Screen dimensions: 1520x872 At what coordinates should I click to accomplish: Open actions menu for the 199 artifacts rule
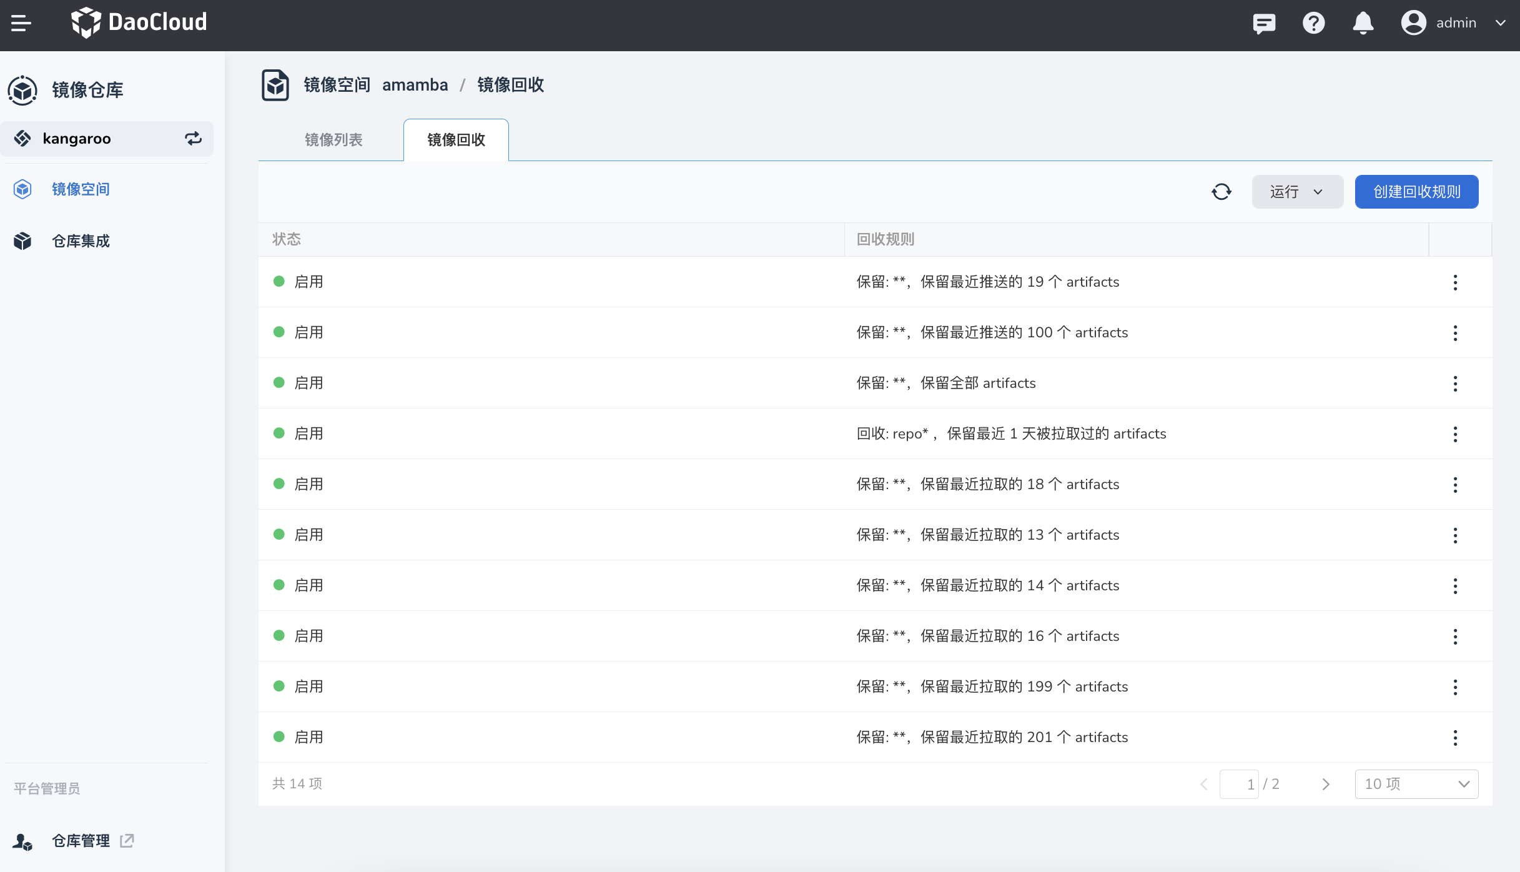click(1455, 687)
